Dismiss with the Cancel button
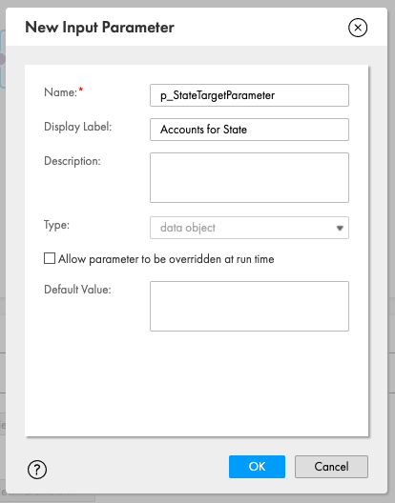The width and height of the screenshot is (395, 503). [x=331, y=467]
